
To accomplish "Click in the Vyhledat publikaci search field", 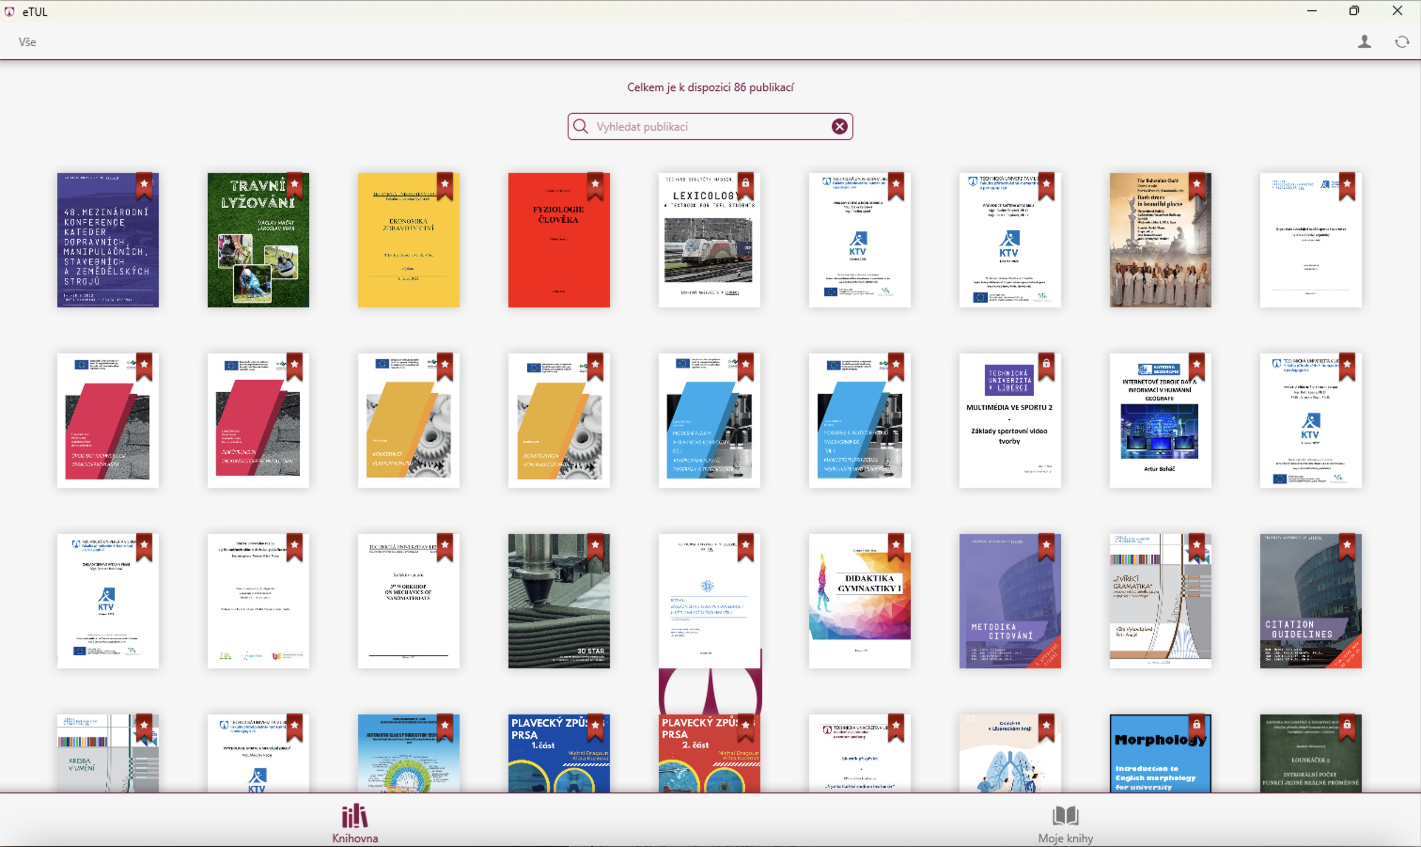I will coord(707,127).
